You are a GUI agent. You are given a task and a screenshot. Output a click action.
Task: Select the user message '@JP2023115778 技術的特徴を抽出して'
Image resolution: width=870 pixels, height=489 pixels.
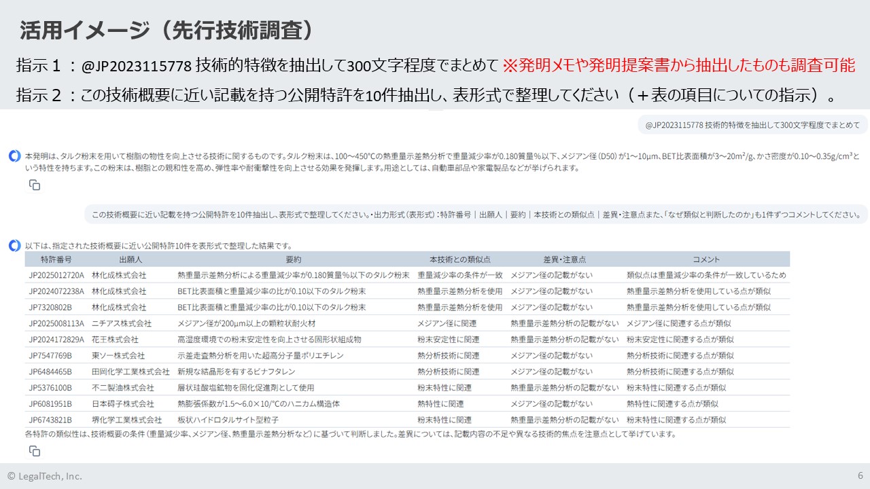[x=752, y=124]
